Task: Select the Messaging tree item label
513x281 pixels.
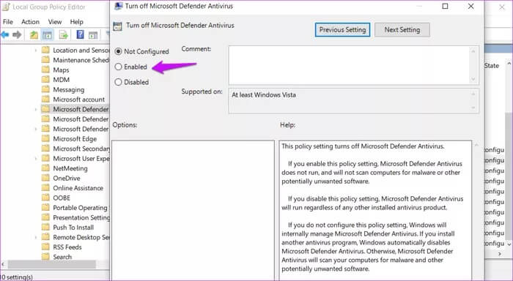Action: [69, 89]
